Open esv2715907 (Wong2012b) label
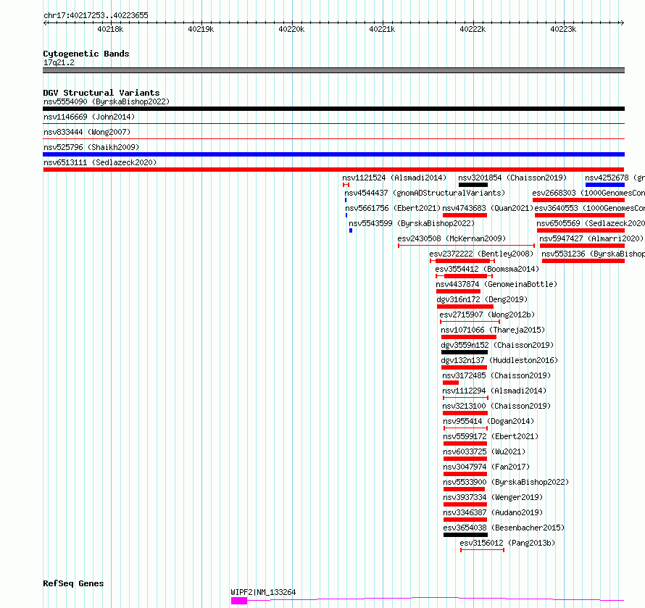645x608 pixels. point(487,315)
